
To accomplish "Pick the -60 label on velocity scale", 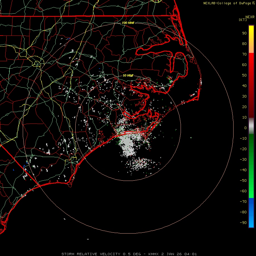I will click(243, 191).
